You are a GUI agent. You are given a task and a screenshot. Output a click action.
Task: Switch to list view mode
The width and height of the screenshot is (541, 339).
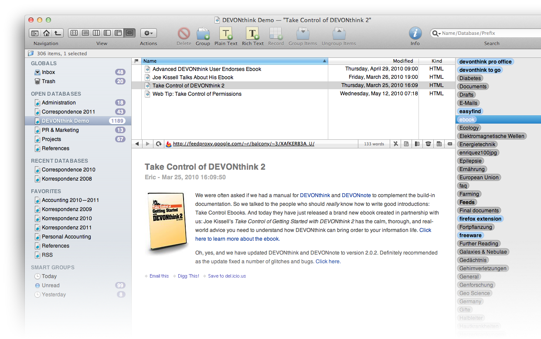pyautogui.click(x=85, y=33)
